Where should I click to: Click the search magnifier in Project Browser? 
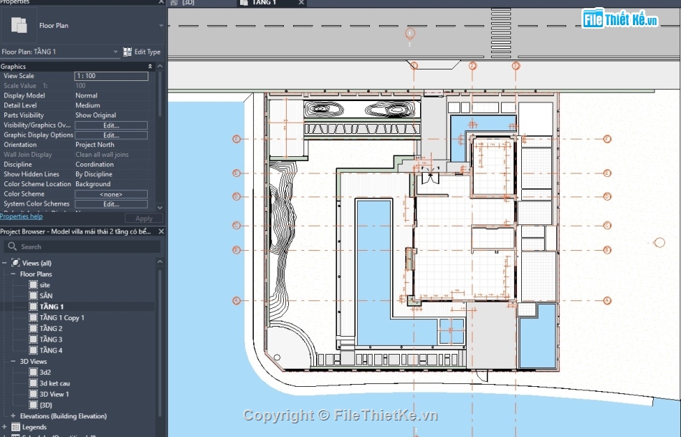point(12,246)
